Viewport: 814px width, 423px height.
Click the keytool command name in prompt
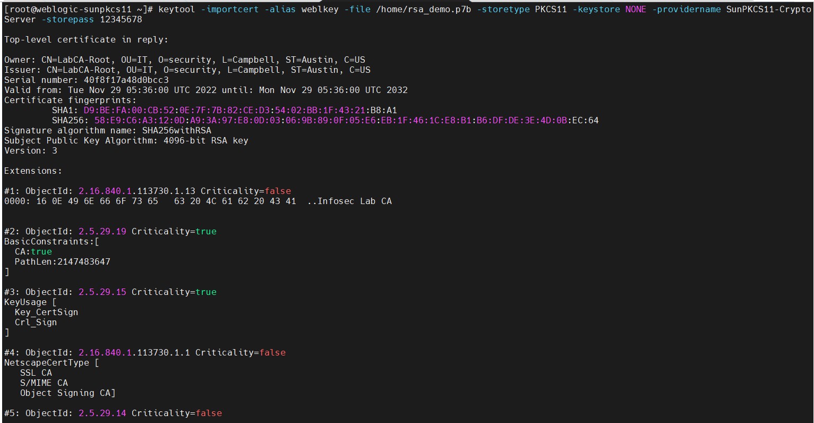[177, 10]
